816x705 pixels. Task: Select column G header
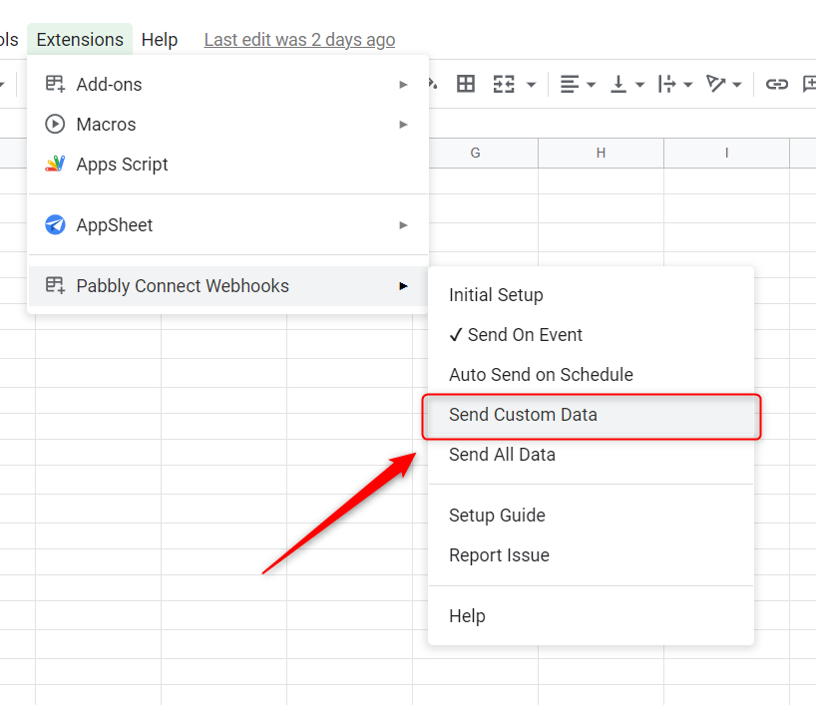475,153
